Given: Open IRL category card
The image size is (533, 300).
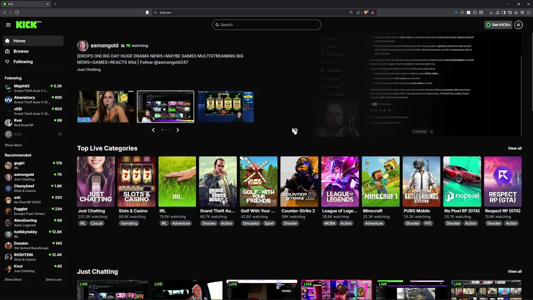Looking at the screenshot, I should pos(177,182).
